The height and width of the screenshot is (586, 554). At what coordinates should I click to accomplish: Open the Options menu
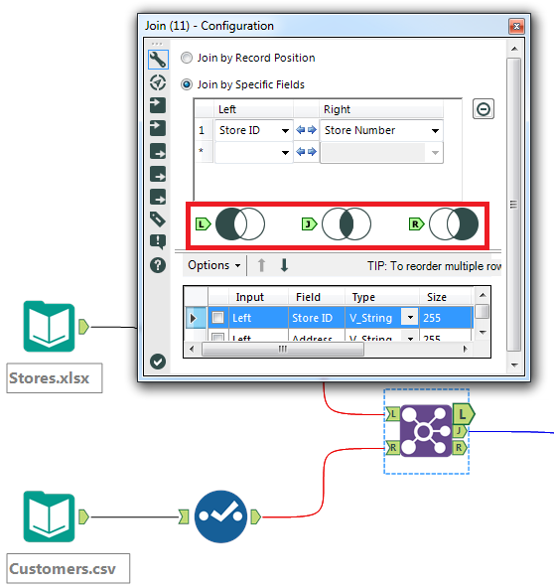pos(214,265)
